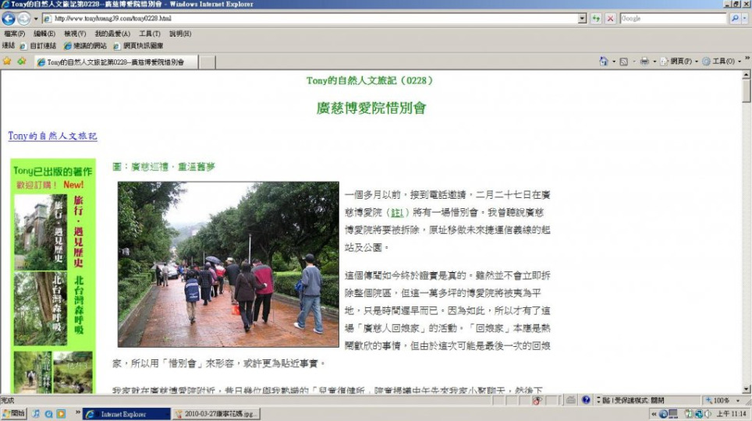Click the RSS feeds icon
Screen dimensions: 752x421
click(x=624, y=62)
